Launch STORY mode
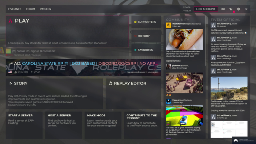Image resolution: width=256 pixels, height=144 pixels. click(x=54, y=94)
